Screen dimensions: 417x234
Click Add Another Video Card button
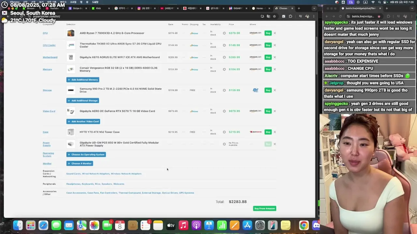click(x=83, y=122)
